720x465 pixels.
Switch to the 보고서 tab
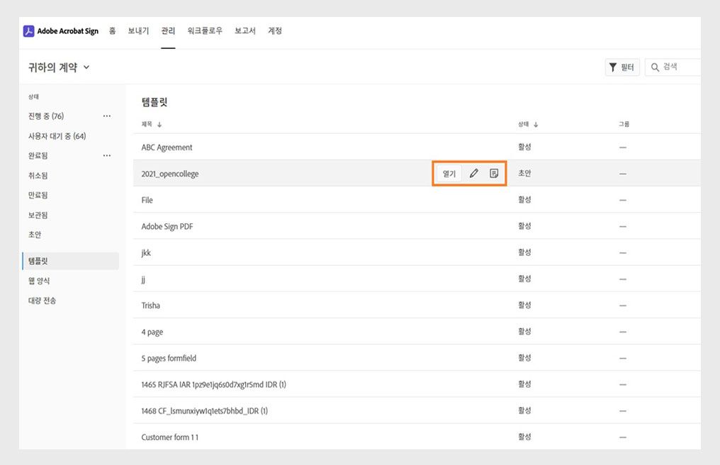(244, 30)
